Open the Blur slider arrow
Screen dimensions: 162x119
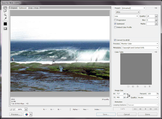156,20
